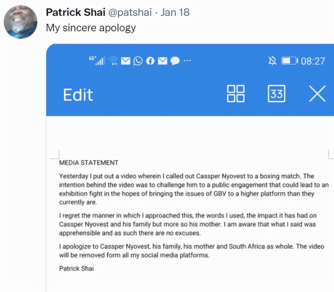Screen dimensions: 334x292
Task: Open WhatsApp from the status bar
Action: pyautogui.click(x=138, y=61)
